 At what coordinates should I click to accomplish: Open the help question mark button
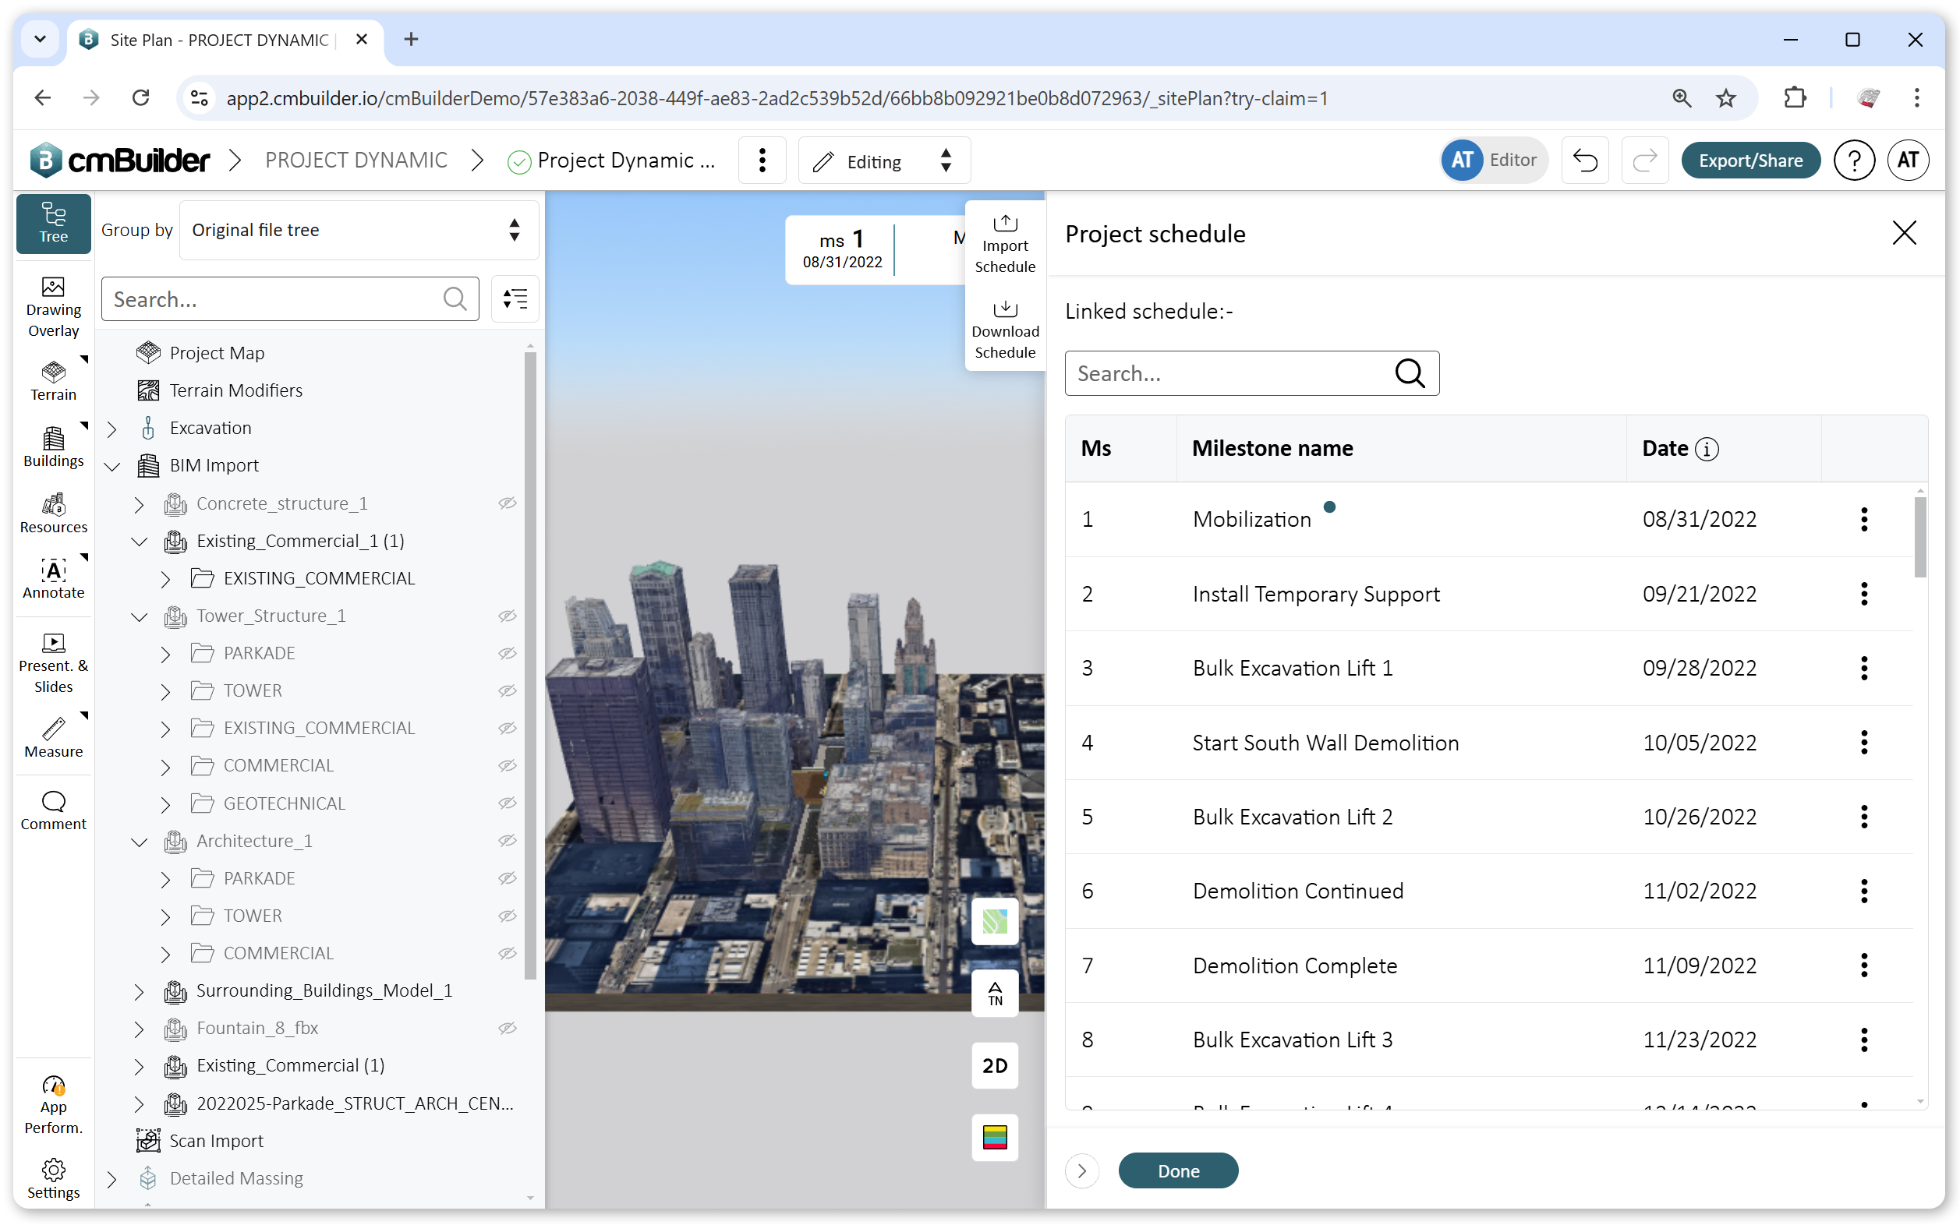click(x=1853, y=161)
